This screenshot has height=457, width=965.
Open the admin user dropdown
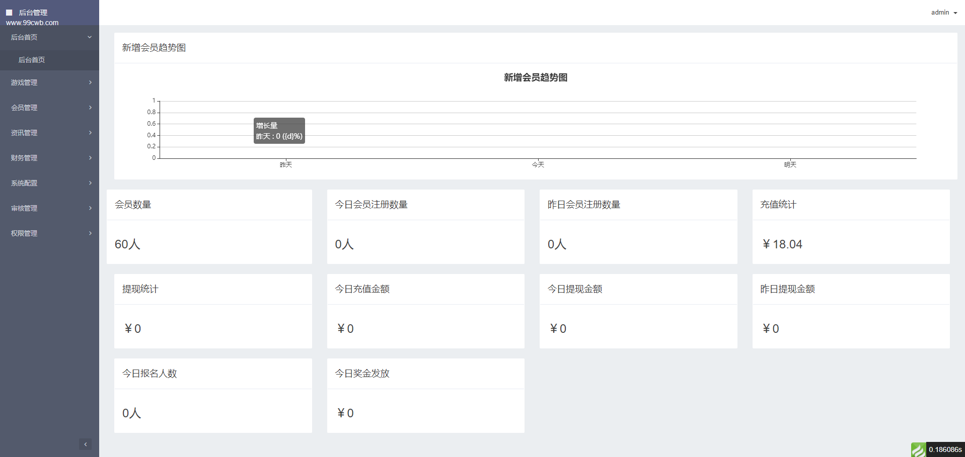pos(944,13)
